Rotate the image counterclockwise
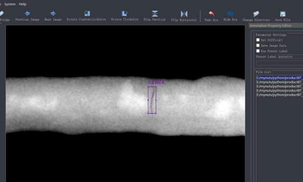Image resolution: width=303 pixels, height=182 pixels. click(x=86, y=16)
